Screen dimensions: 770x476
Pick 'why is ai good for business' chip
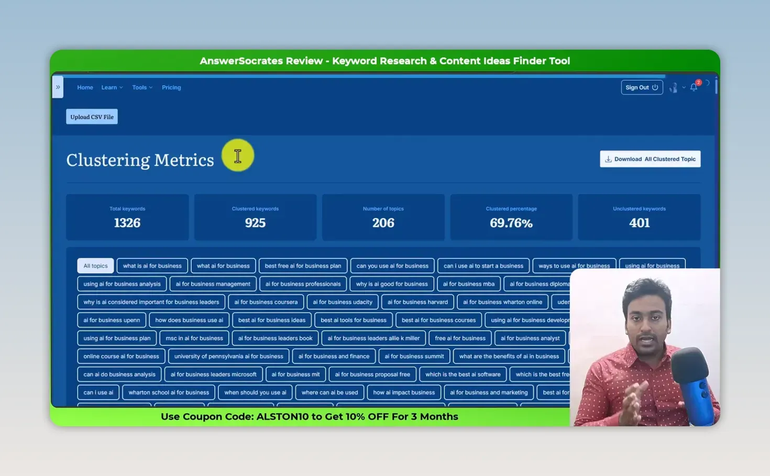pos(392,284)
